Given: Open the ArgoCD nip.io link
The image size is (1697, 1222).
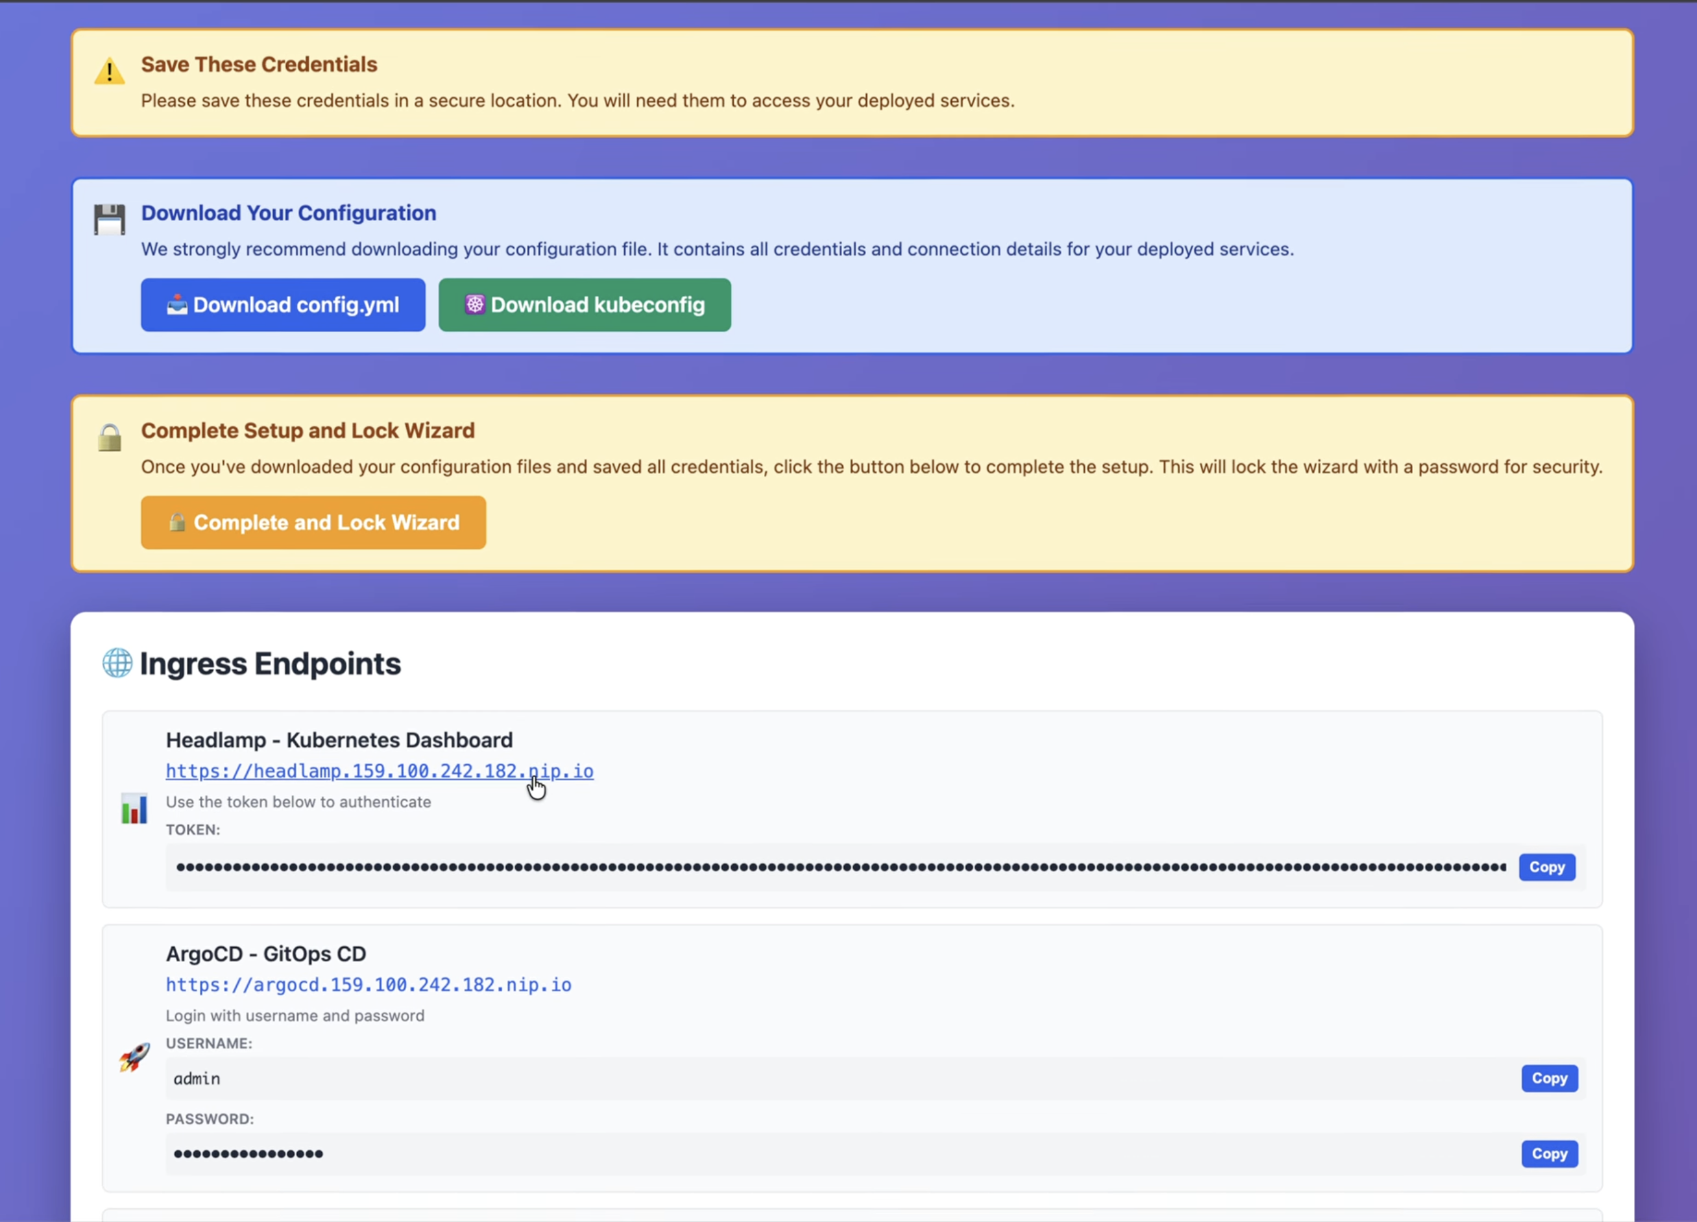Looking at the screenshot, I should [x=368, y=985].
